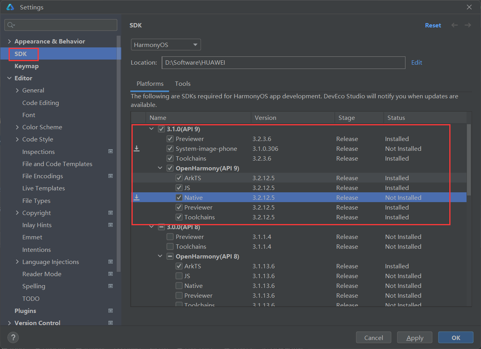The width and height of the screenshot is (481, 349).
Task: Uncheck the ArkTS 3.1.13.6 checkbox
Action: [179, 266]
